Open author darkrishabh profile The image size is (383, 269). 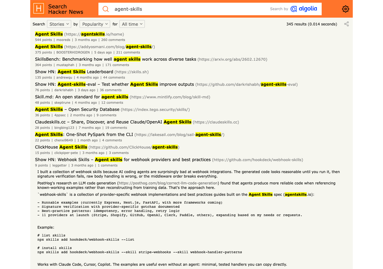[64, 90]
